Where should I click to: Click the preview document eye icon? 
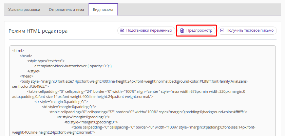[182, 31]
